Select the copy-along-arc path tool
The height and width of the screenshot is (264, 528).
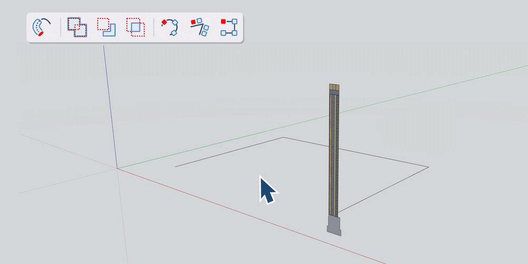(x=169, y=27)
